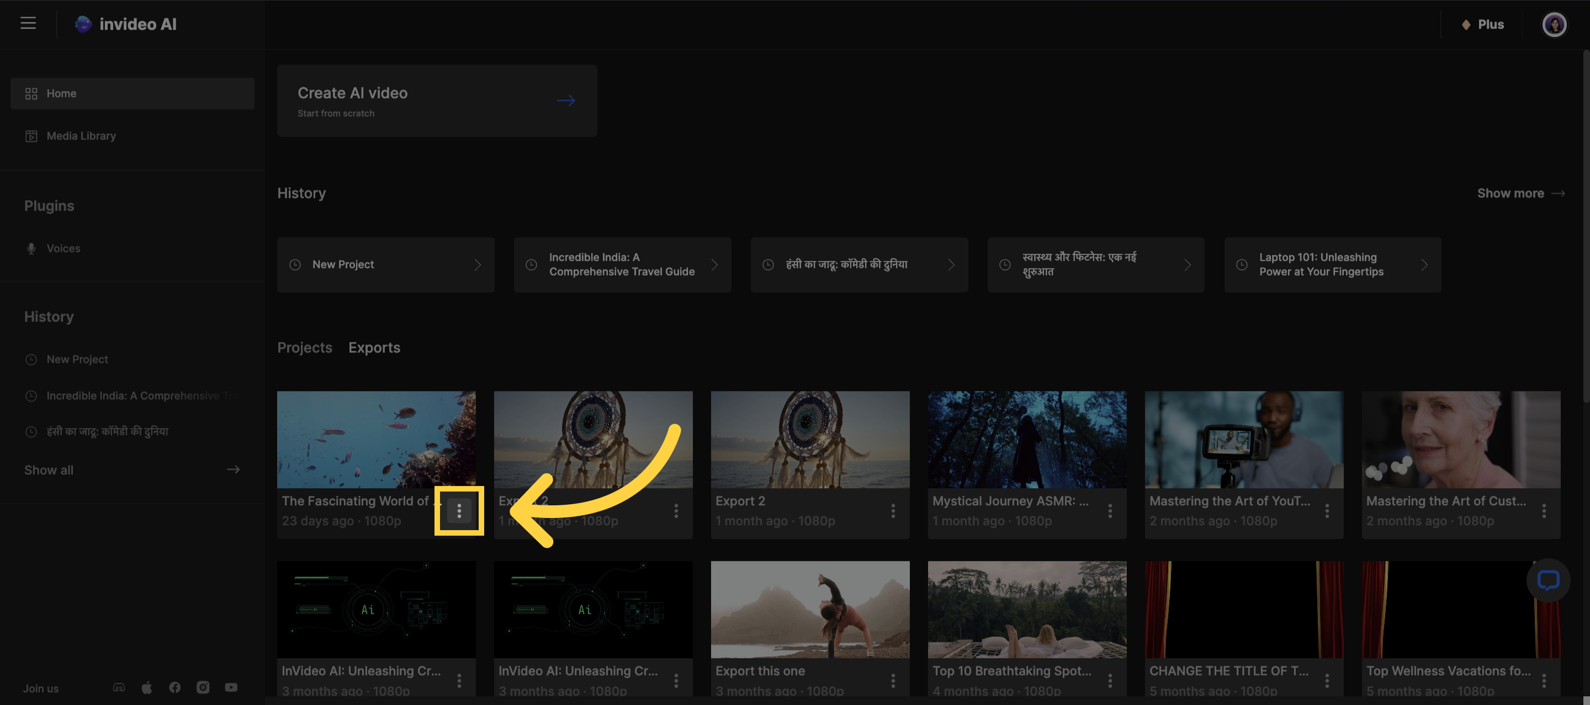1590x705 pixels.
Task: Open the chat support bubble
Action: (x=1547, y=580)
